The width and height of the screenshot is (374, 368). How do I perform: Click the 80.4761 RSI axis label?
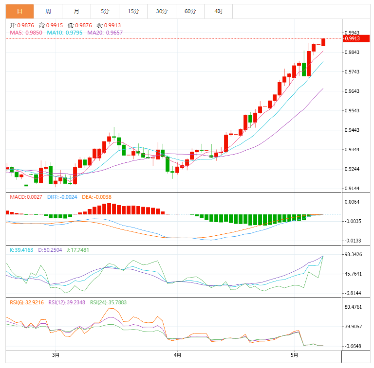[353, 307]
